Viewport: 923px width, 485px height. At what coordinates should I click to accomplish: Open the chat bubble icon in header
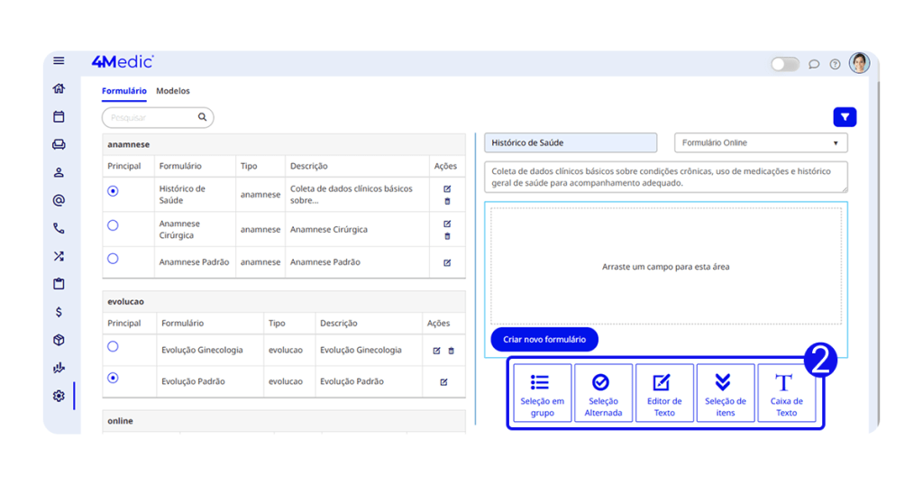pos(814,64)
